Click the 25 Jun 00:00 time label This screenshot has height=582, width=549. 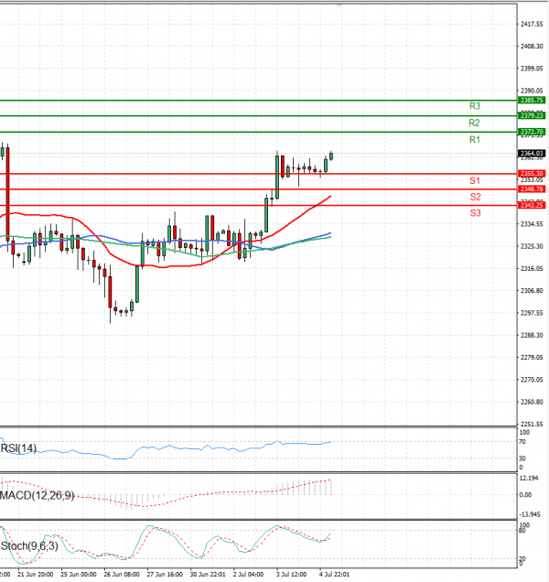(79, 574)
